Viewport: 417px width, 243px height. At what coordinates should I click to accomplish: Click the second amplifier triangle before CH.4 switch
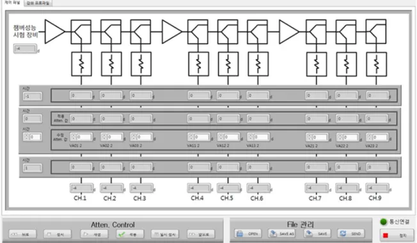(x=172, y=31)
